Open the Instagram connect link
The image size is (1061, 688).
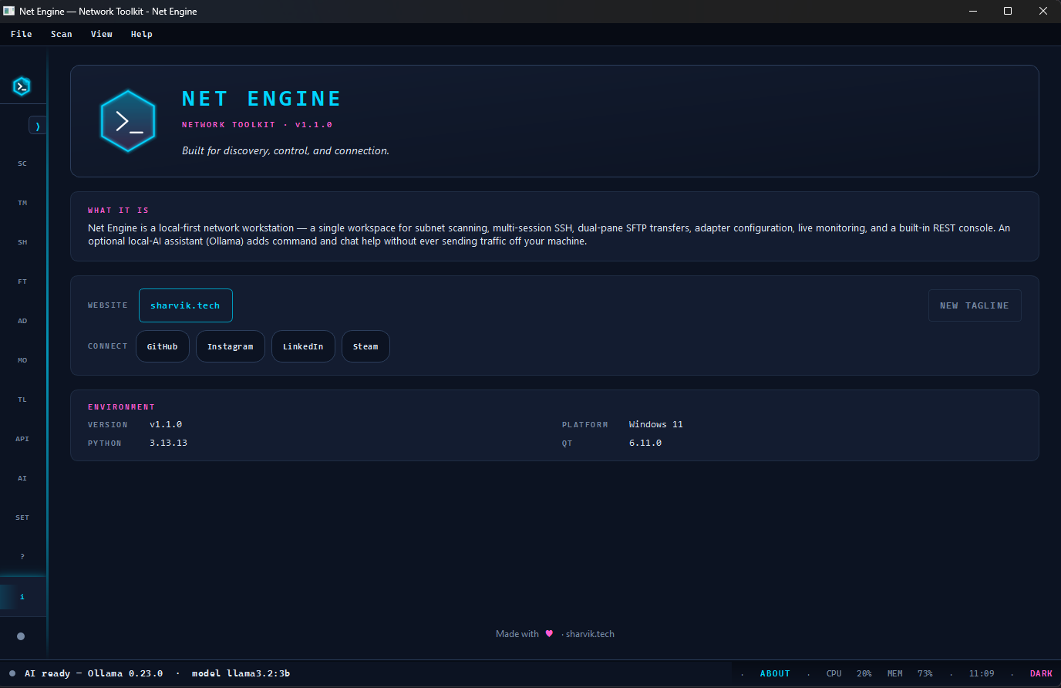tap(231, 346)
